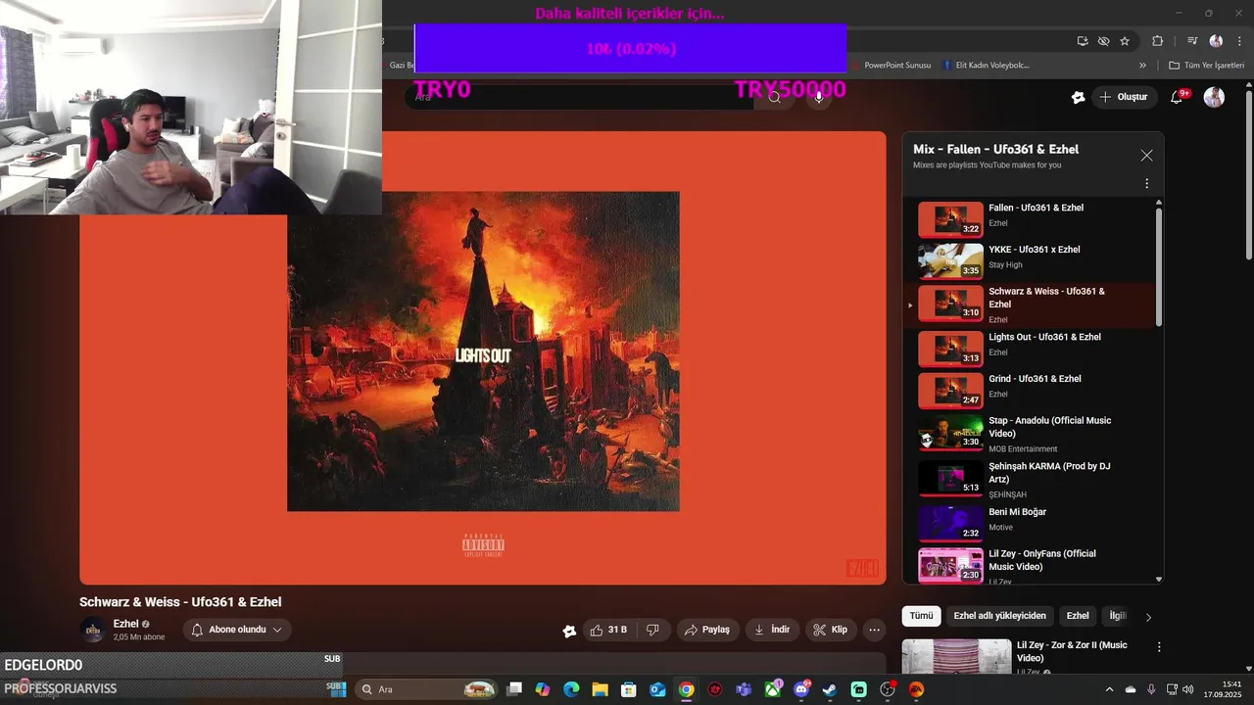
Task: Click the sparkle icon beside Oluştur
Action: click(1079, 97)
